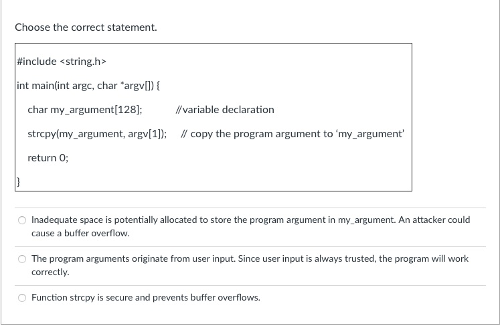
Task: Click the '#include <string.h>' code line
Action: click(x=62, y=61)
